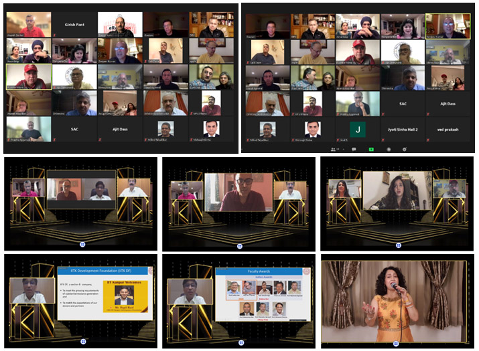Viewport: 479px width, 351px height.
Task: Click the green Share Screen icon
Action: [x=370, y=150]
